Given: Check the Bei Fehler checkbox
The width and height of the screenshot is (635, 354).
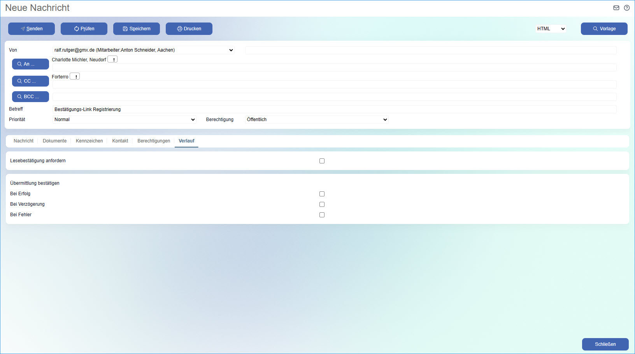Looking at the screenshot, I should [322, 215].
